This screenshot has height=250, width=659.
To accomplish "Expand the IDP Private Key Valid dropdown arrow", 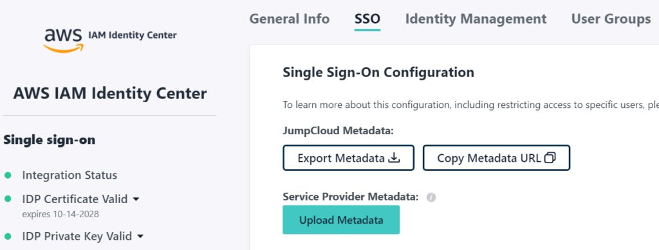I will 140,237.
